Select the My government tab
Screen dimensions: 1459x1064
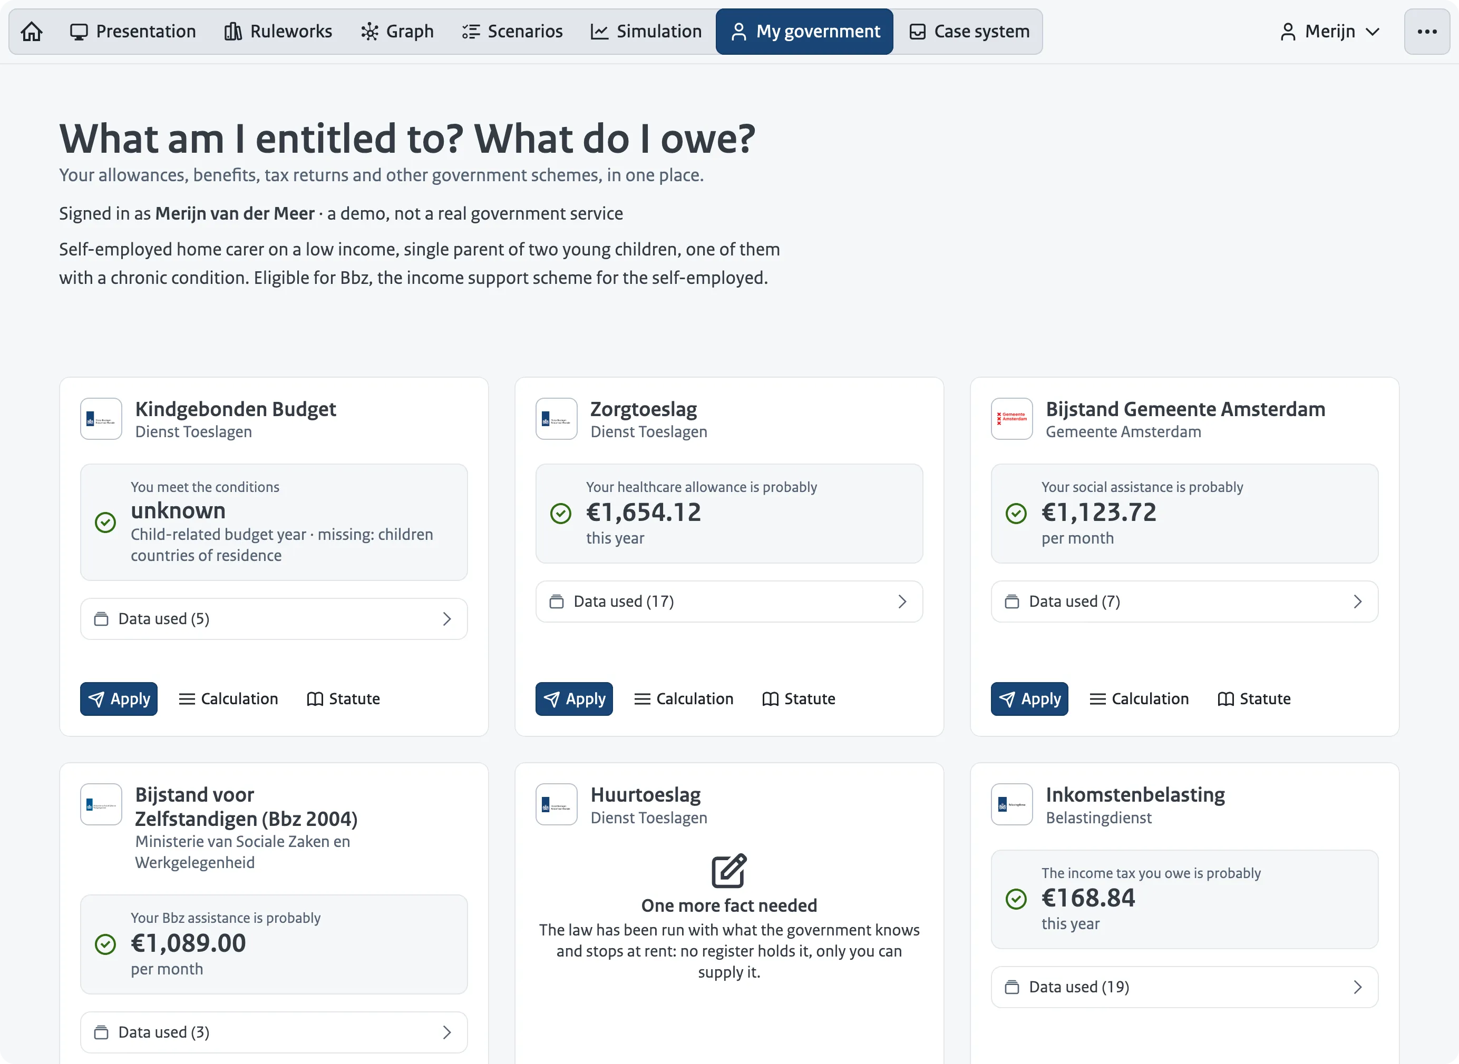pos(804,32)
